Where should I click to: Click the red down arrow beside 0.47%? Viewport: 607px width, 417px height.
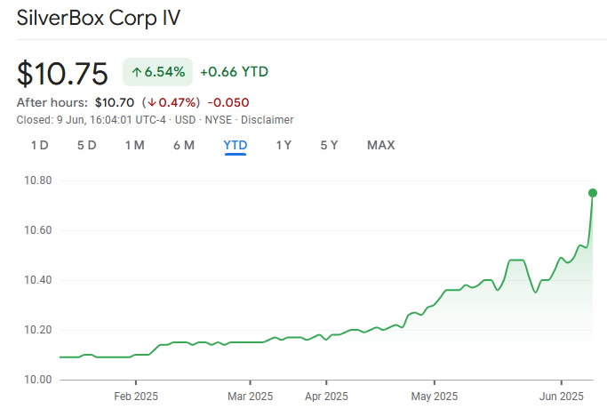tap(151, 102)
